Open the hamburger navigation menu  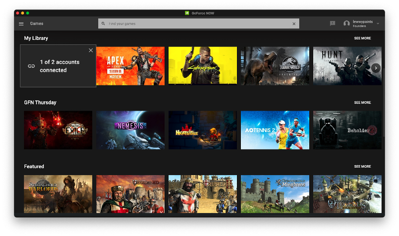(21, 23)
